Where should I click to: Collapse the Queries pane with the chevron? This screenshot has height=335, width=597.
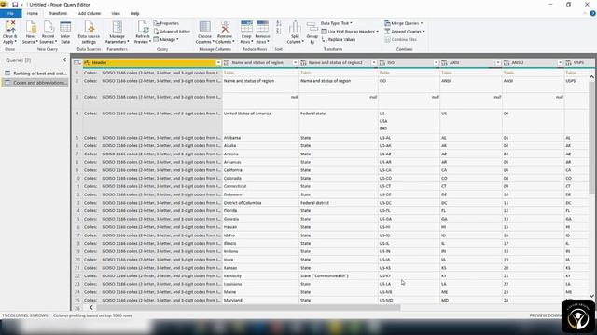point(64,60)
